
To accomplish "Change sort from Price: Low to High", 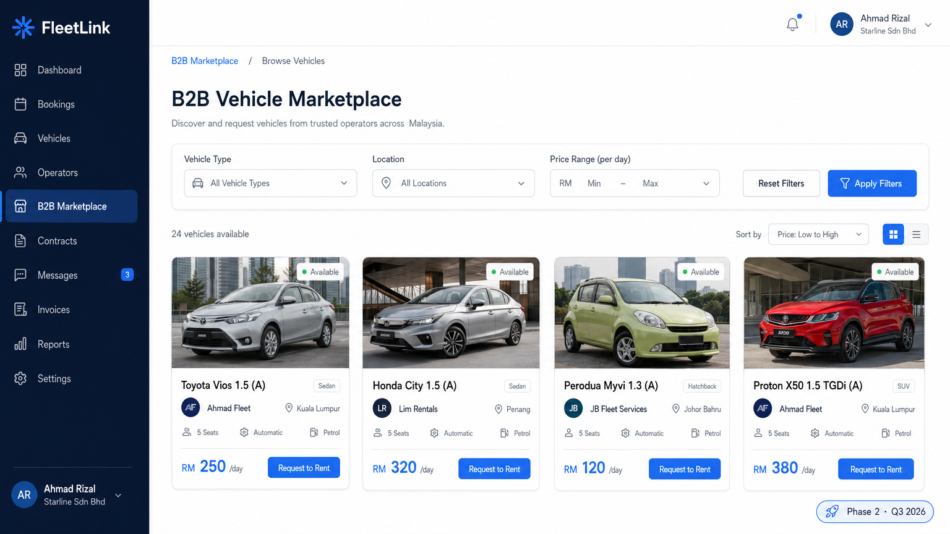I will (818, 234).
